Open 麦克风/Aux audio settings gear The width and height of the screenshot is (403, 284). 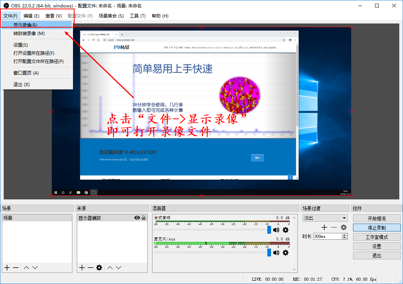coord(286,253)
